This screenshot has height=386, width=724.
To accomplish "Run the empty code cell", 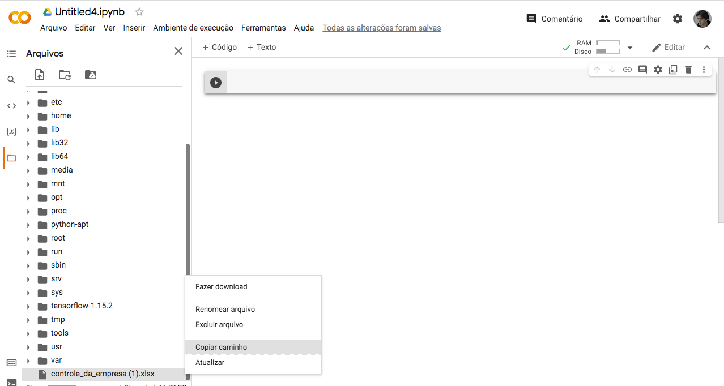I will click(x=215, y=82).
